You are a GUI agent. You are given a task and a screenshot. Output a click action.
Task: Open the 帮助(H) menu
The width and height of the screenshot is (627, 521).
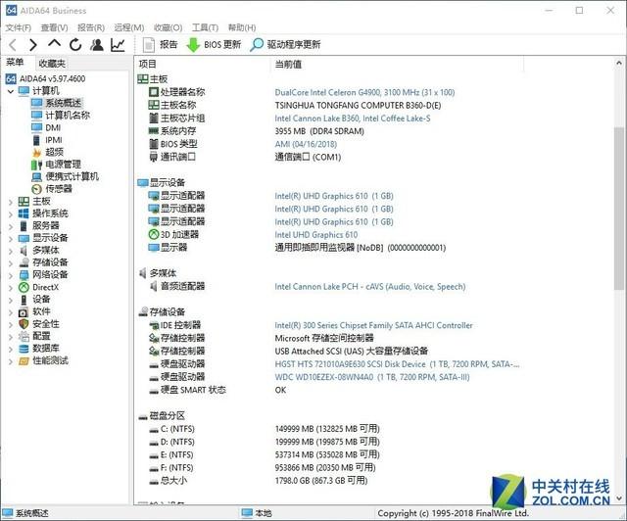click(x=242, y=27)
